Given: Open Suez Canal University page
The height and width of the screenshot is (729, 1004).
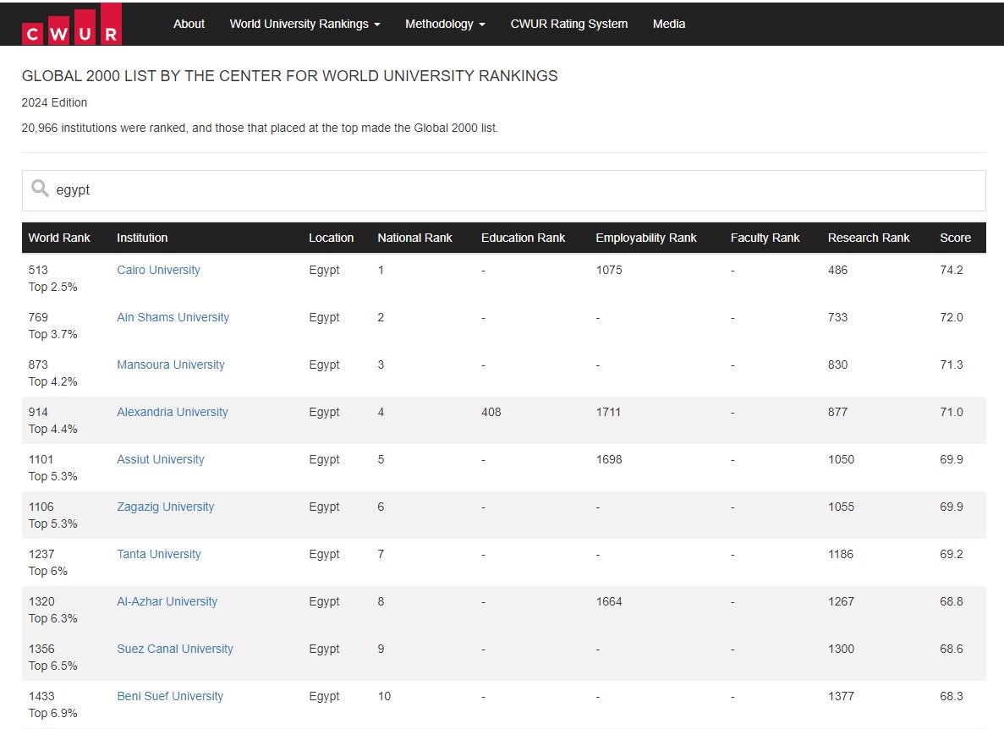Looking at the screenshot, I should tap(174, 649).
